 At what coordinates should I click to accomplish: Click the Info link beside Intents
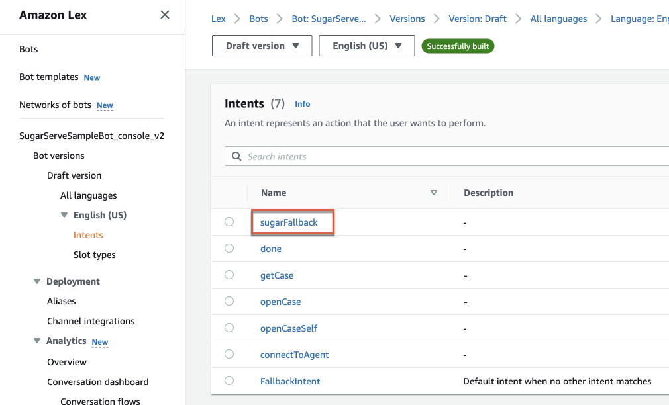pos(302,104)
